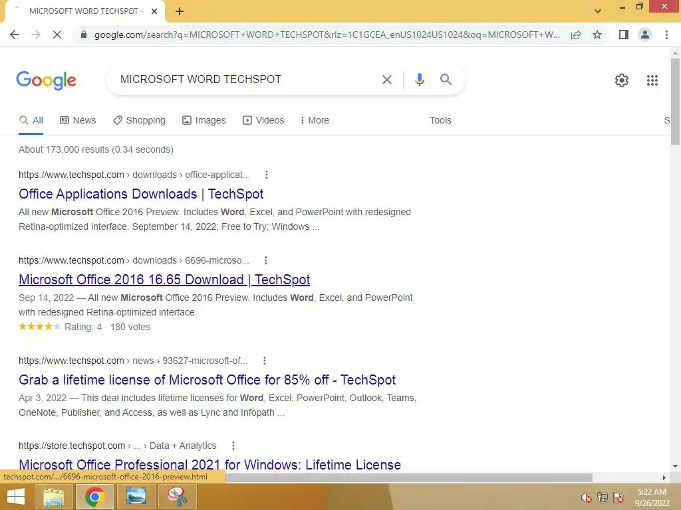Stop loading the page
Image resolution: width=681 pixels, height=510 pixels.
[x=57, y=35]
